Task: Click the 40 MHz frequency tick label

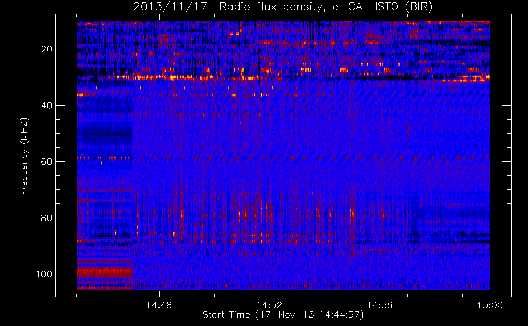Action: click(x=47, y=106)
